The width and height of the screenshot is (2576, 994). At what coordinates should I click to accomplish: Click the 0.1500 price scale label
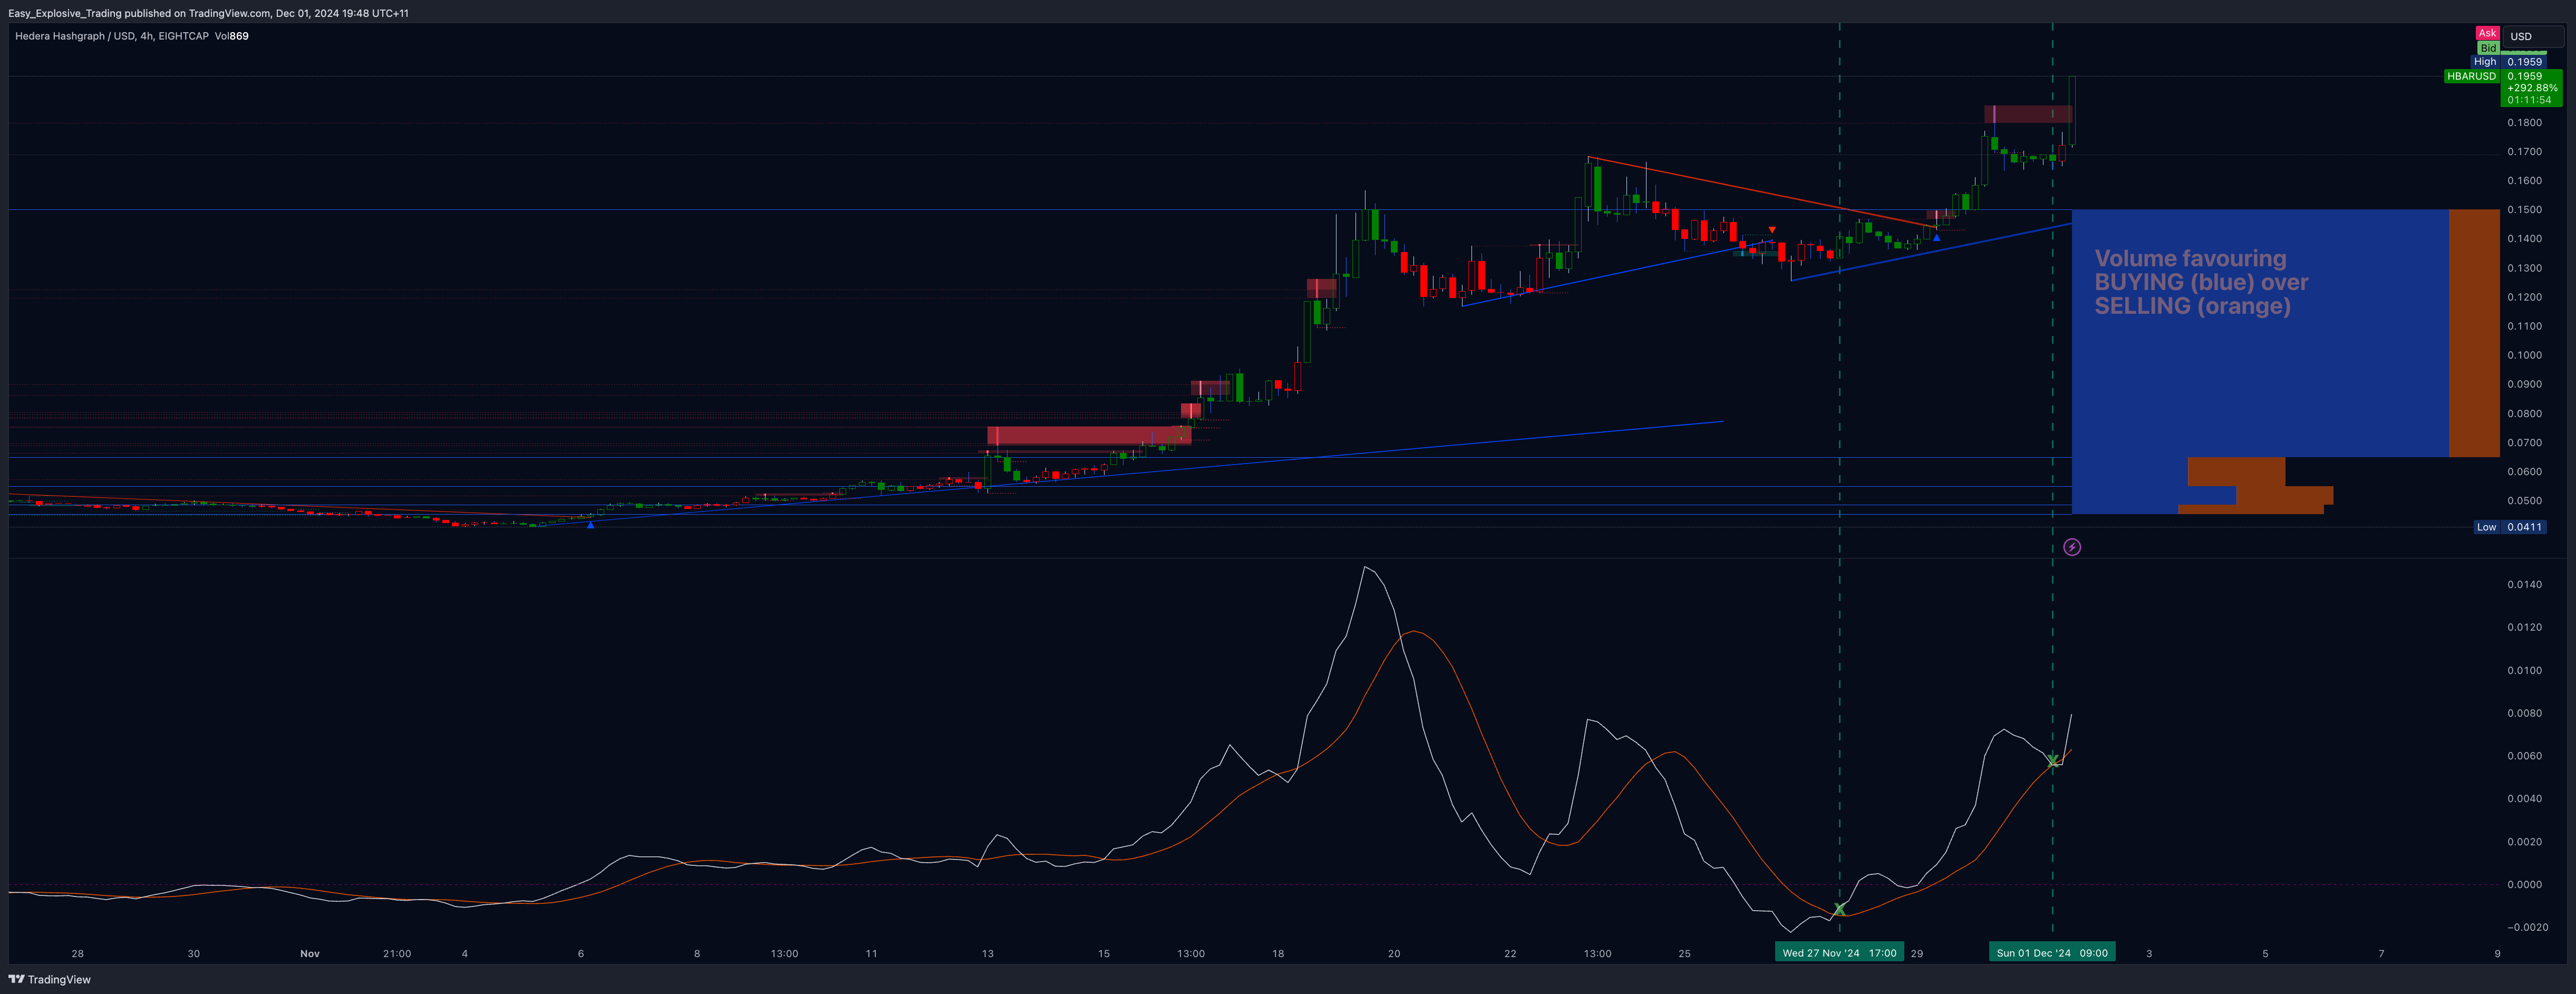pyautogui.click(x=2524, y=210)
